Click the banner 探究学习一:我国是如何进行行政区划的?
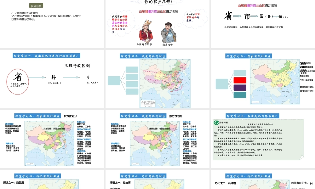The width and height of the screenshot is (315, 189). [x=46, y=56]
